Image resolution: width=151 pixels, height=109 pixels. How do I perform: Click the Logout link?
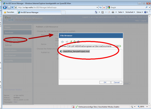pyautogui.click(x=143, y=21)
